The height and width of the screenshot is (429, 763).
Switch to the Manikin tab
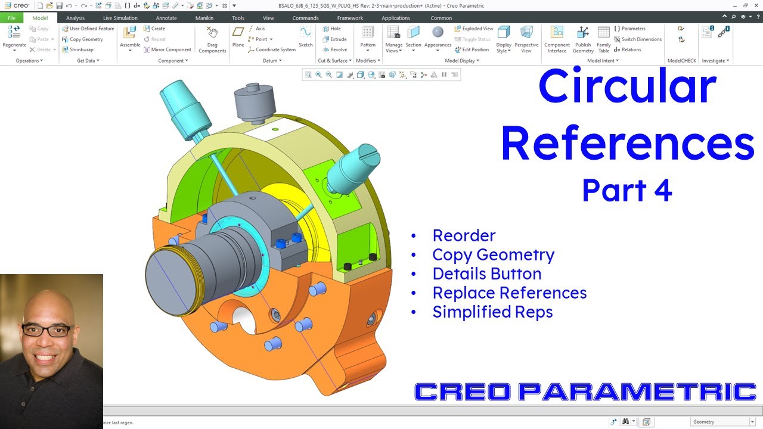click(204, 18)
